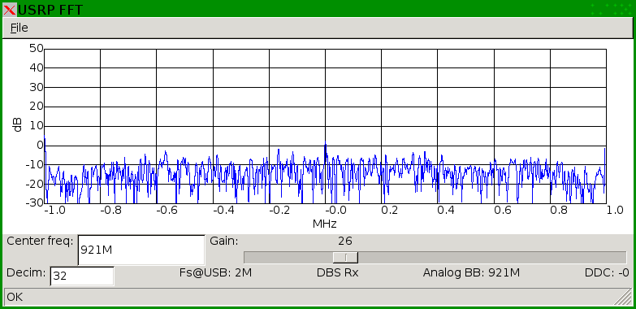Open the File menu
The height and width of the screenshot is (309, 636).
[x=19, y=28]
